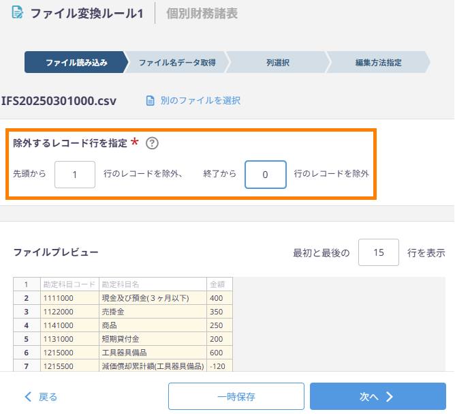The image size is (455, 414).
Task: Click header cell 金額
Action: (x=219, y=284)
